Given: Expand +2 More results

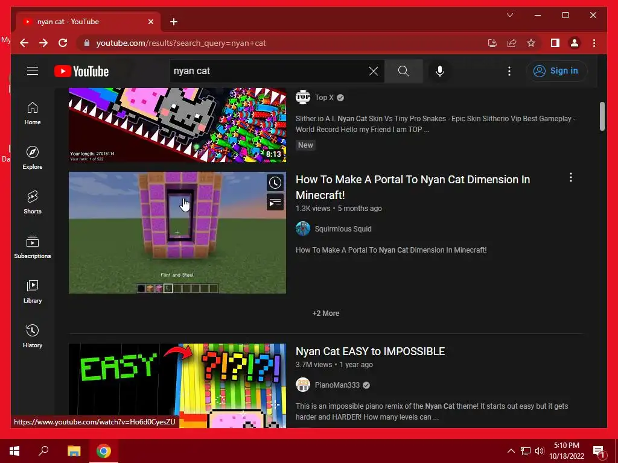Looking at the screenshot, I should pos(325,313).
